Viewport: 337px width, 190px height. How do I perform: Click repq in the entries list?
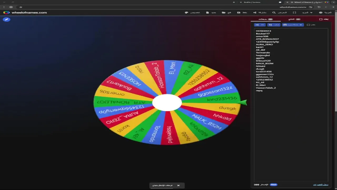[x=259, y=91]
